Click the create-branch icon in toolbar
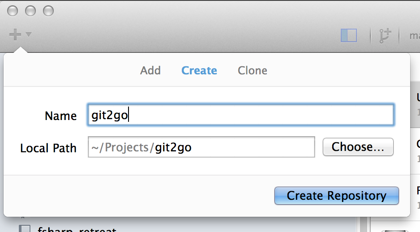The height and width of the screenshot is (232, 420). pos(385,36)
